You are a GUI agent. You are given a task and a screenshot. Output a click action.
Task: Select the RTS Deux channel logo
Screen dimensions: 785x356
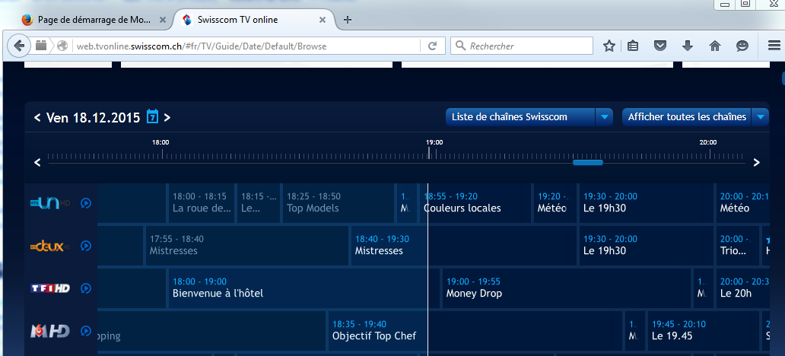click(x=49, y=246)
